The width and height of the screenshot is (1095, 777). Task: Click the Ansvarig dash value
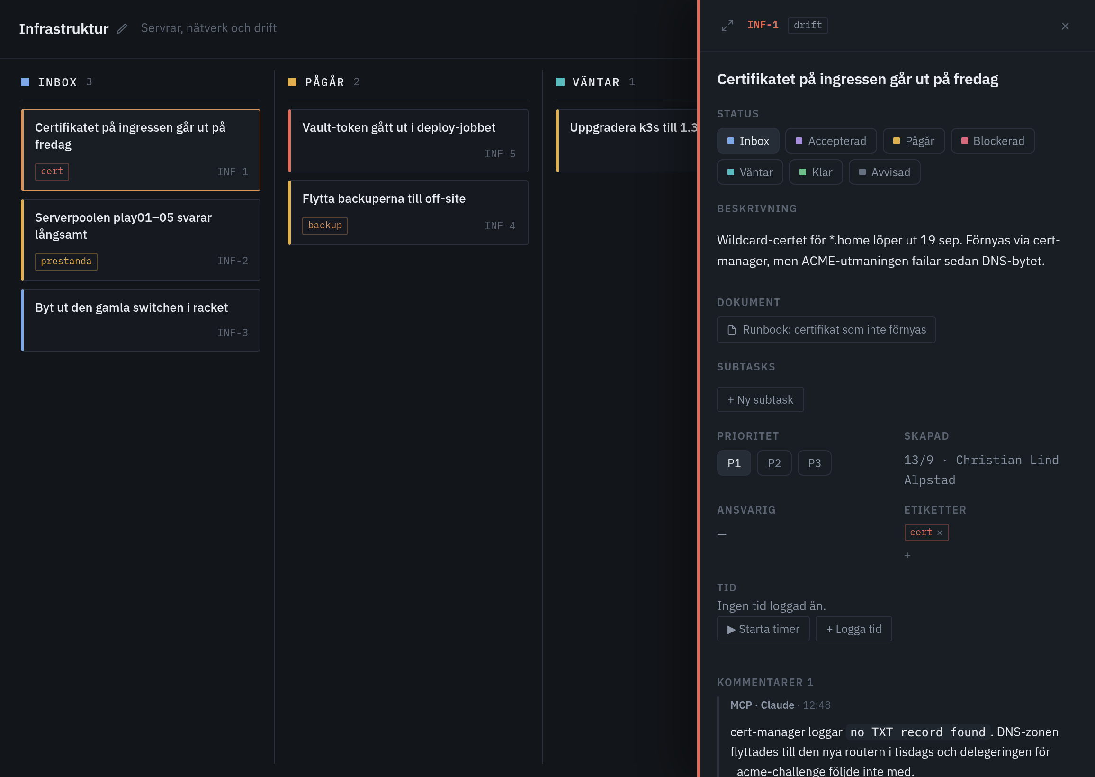coord(722,534)
